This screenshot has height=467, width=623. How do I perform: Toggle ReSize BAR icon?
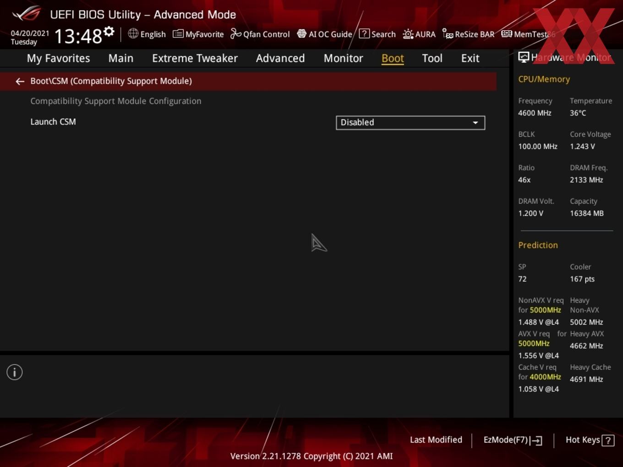(448, 33)
